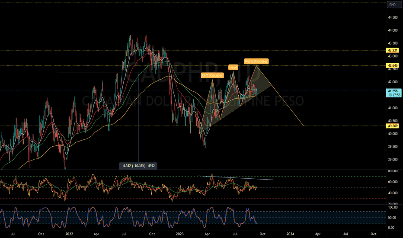Click the 44.500 price scale label

393,17
